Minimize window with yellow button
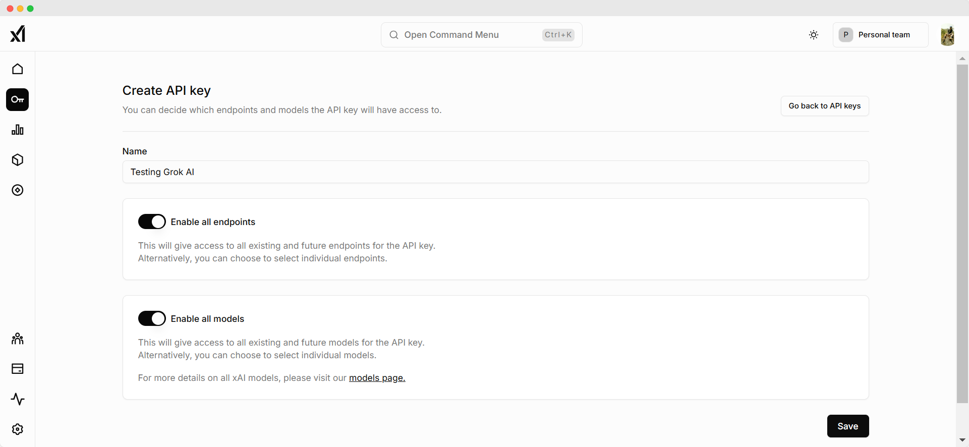 click(20, 9)
